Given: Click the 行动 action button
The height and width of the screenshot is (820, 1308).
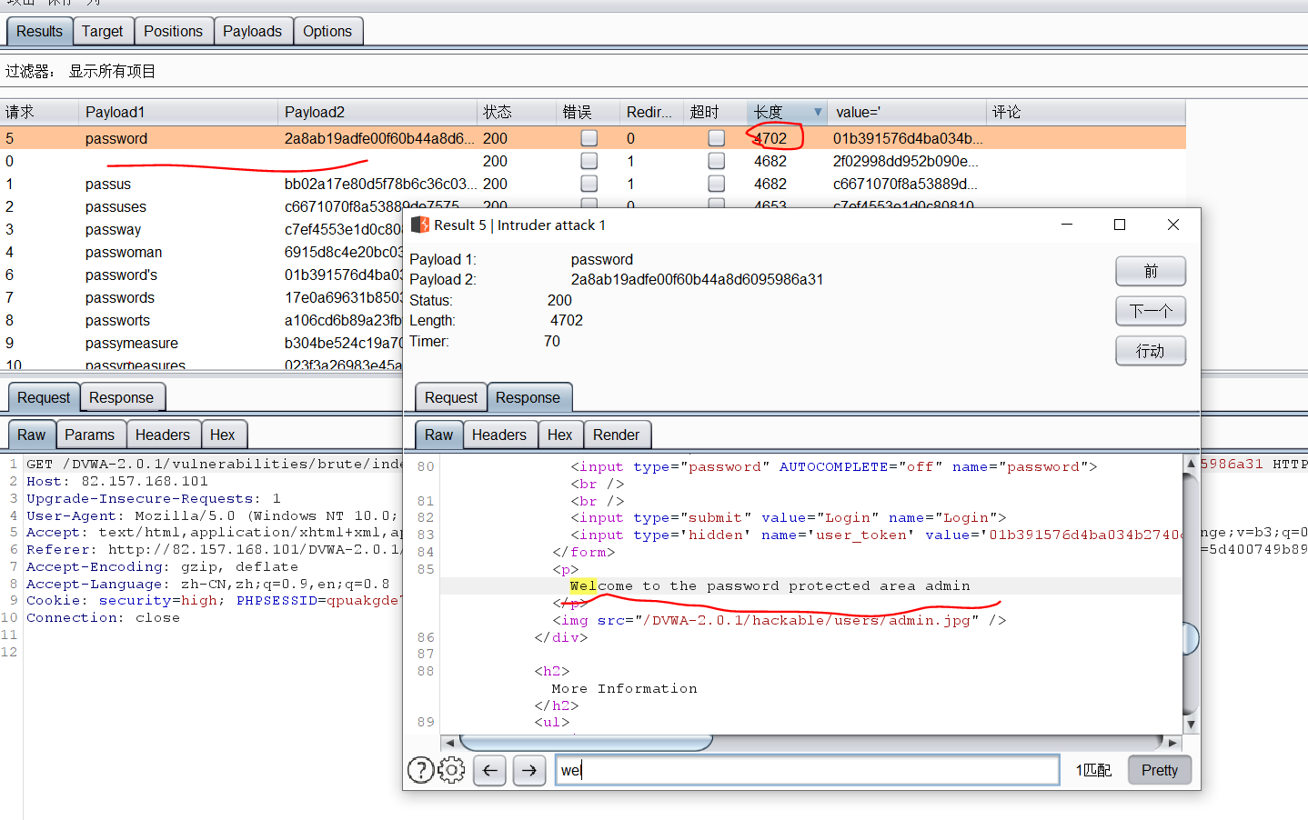Looking at the screenshot, I should [1151, 351].
